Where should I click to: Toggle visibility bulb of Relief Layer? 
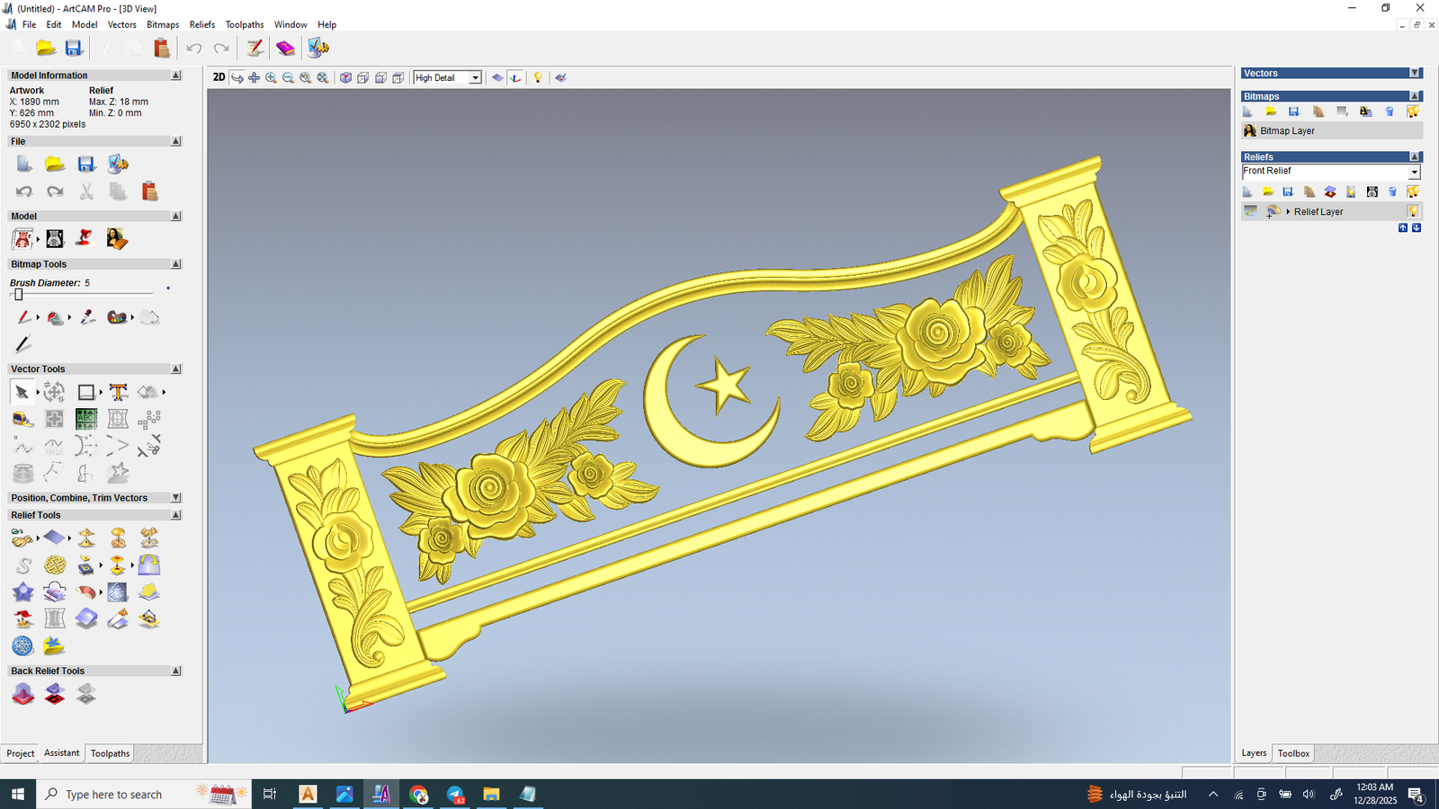(1413, 211)
